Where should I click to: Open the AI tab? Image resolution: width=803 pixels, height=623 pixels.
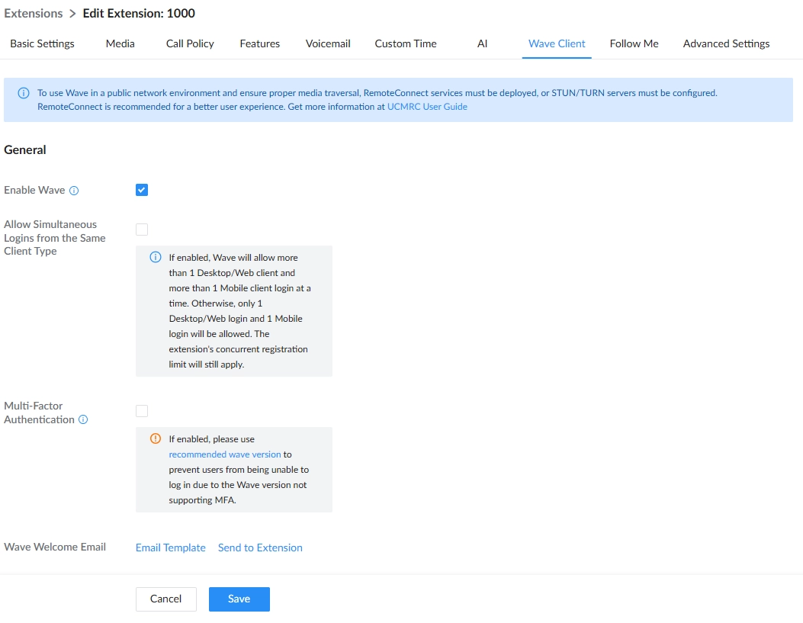(x=482, y=43)
